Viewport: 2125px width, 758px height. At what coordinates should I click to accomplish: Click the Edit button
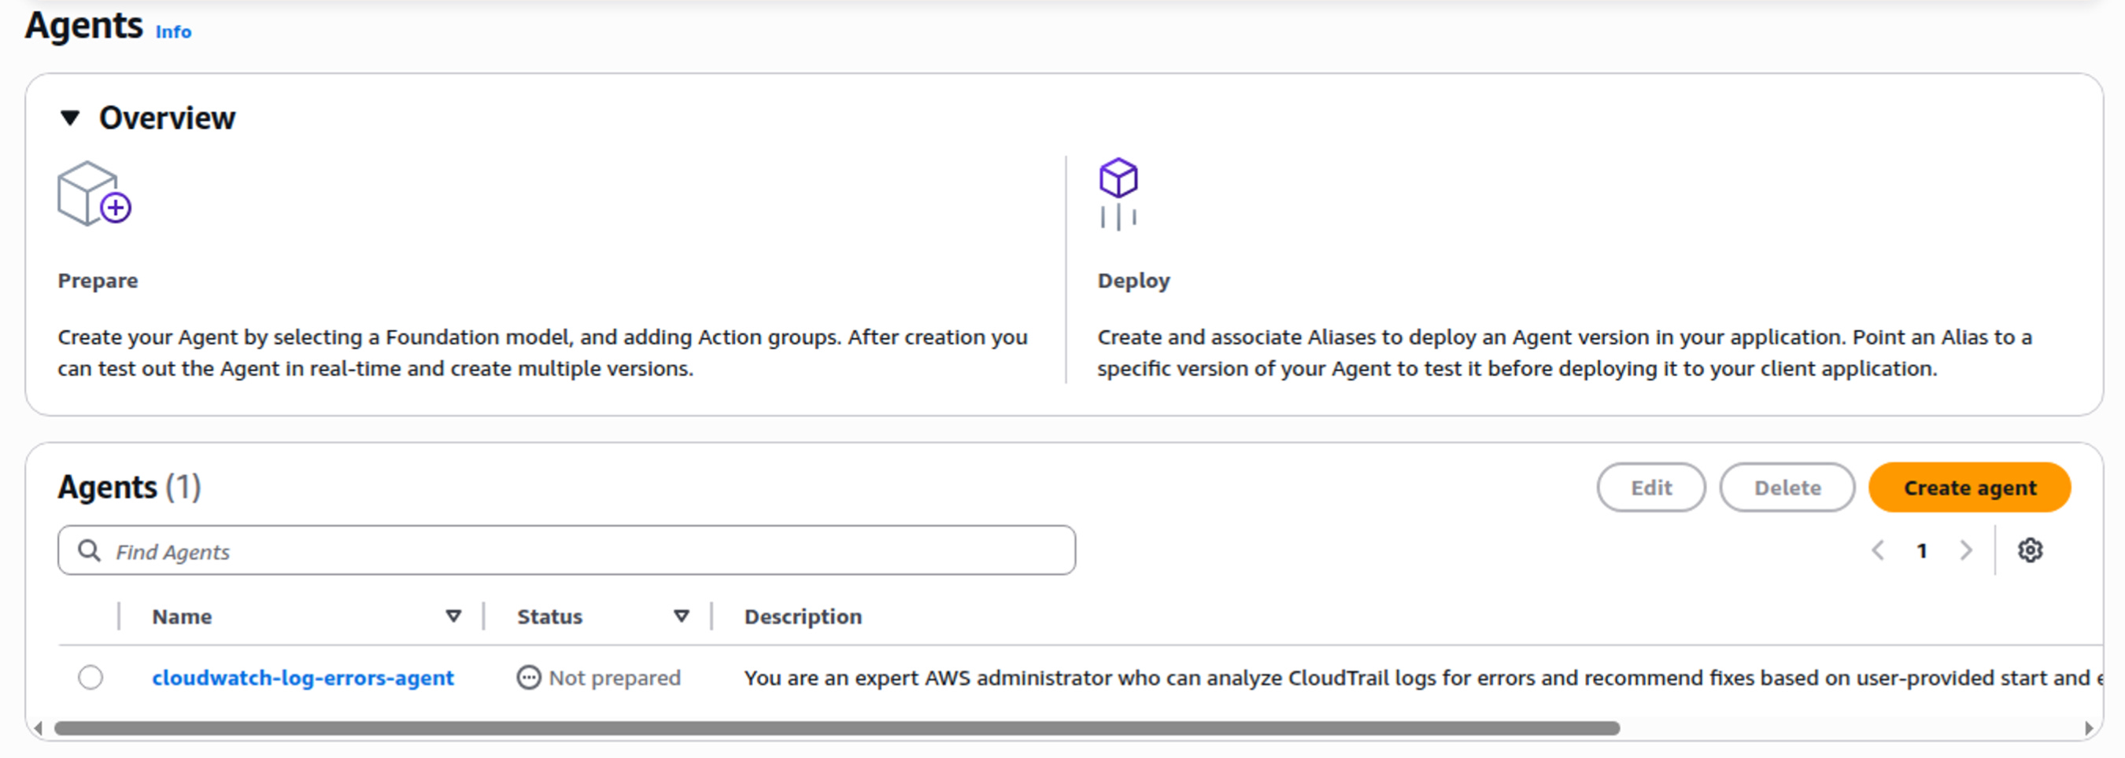click(1650, 488)
